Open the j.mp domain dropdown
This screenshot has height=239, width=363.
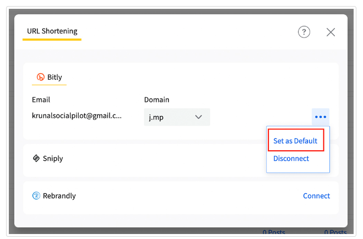point(177,117)
